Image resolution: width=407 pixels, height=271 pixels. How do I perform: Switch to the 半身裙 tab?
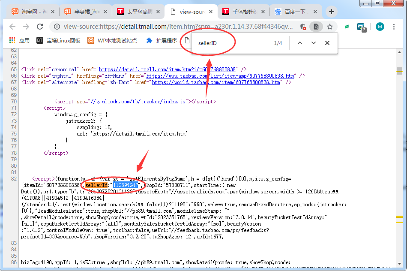[85, 12]
